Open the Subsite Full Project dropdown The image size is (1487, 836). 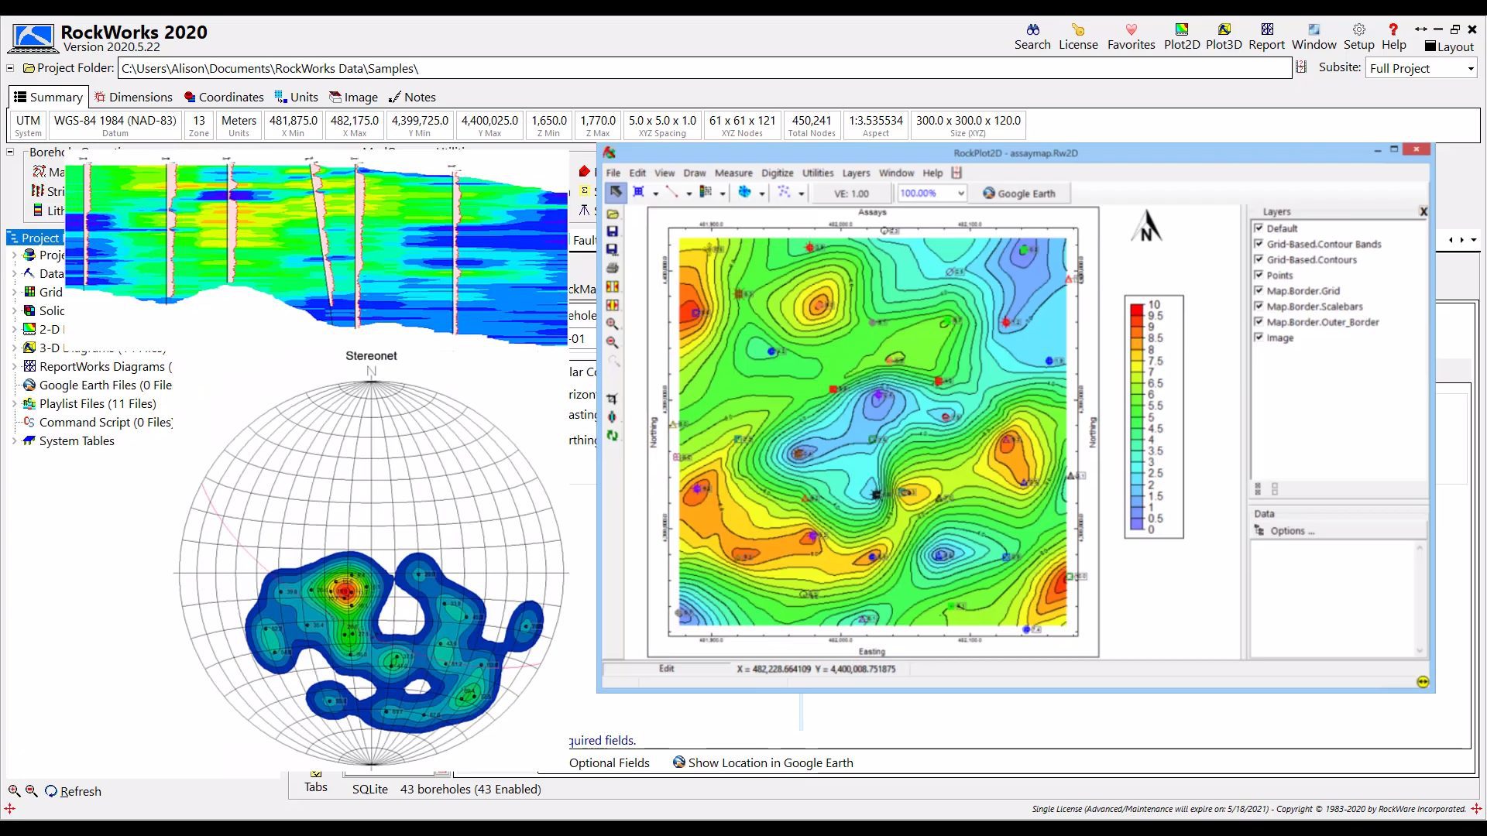pyautogui.click(x=1422, y=68)
